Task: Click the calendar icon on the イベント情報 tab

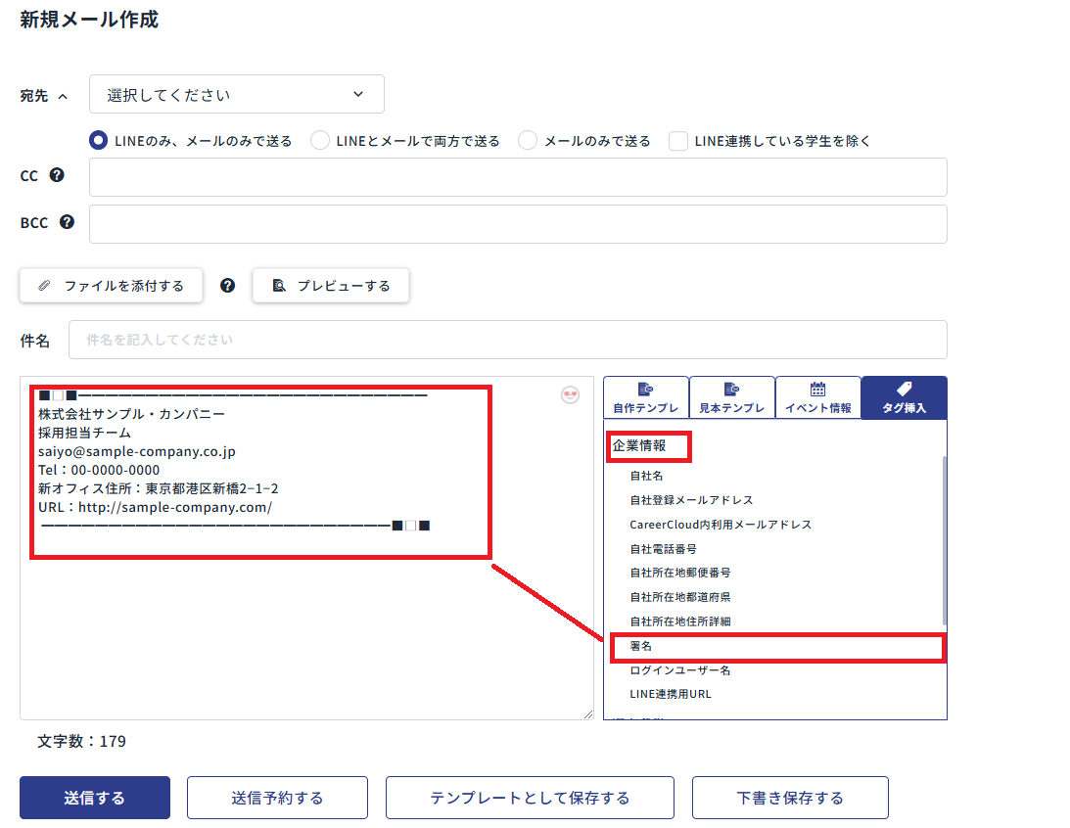Action: 818,389
